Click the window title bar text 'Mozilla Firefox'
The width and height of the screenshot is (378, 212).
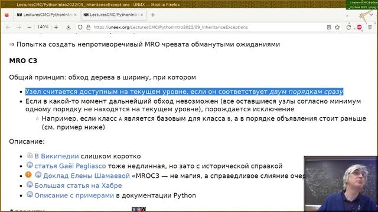(165, 5)
